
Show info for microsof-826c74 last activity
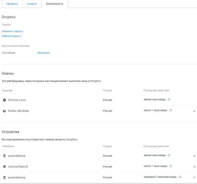tap(171, 166)
